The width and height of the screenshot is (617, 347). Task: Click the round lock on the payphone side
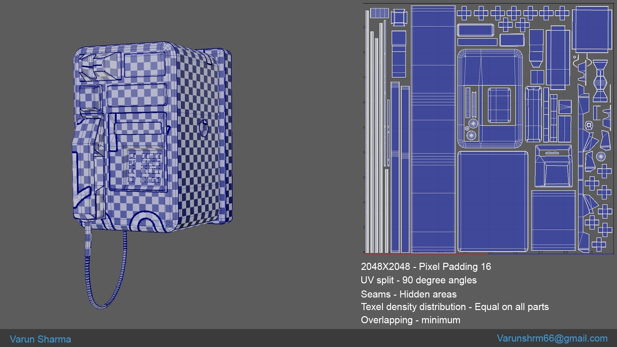click(203, 128)
